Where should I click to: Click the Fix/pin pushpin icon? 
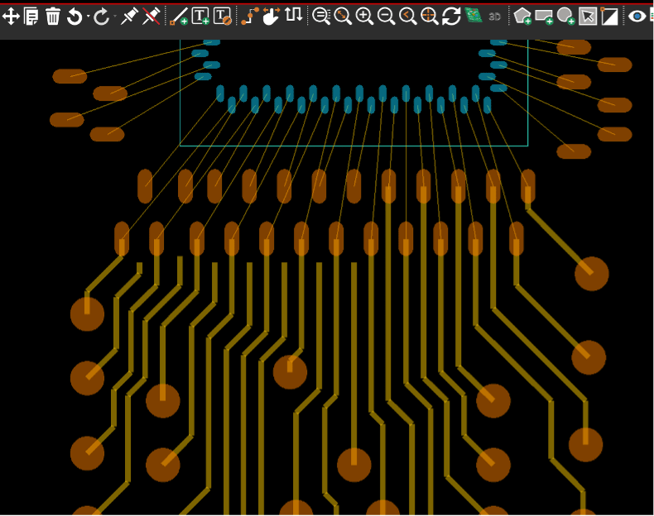pyautogui.click(x=129, y=17)
